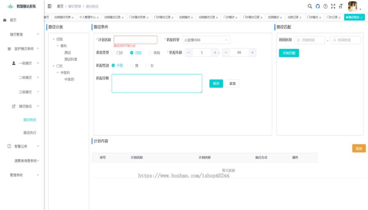Focus the 计划名称 input field
Viewport: 368px width, 210px height.
(136, 40)
